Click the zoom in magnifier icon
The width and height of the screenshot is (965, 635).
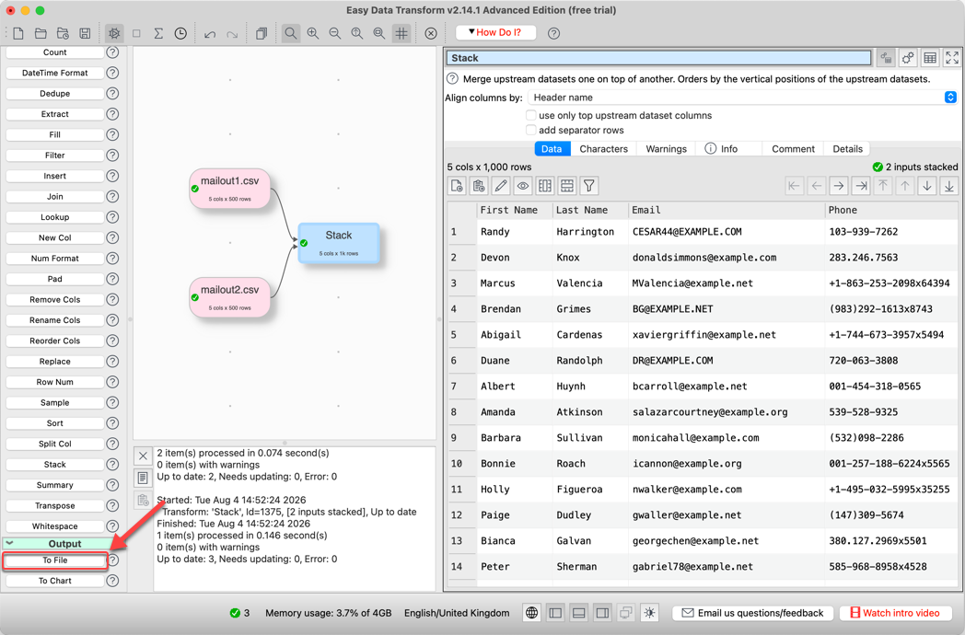[x=313, y=33]
